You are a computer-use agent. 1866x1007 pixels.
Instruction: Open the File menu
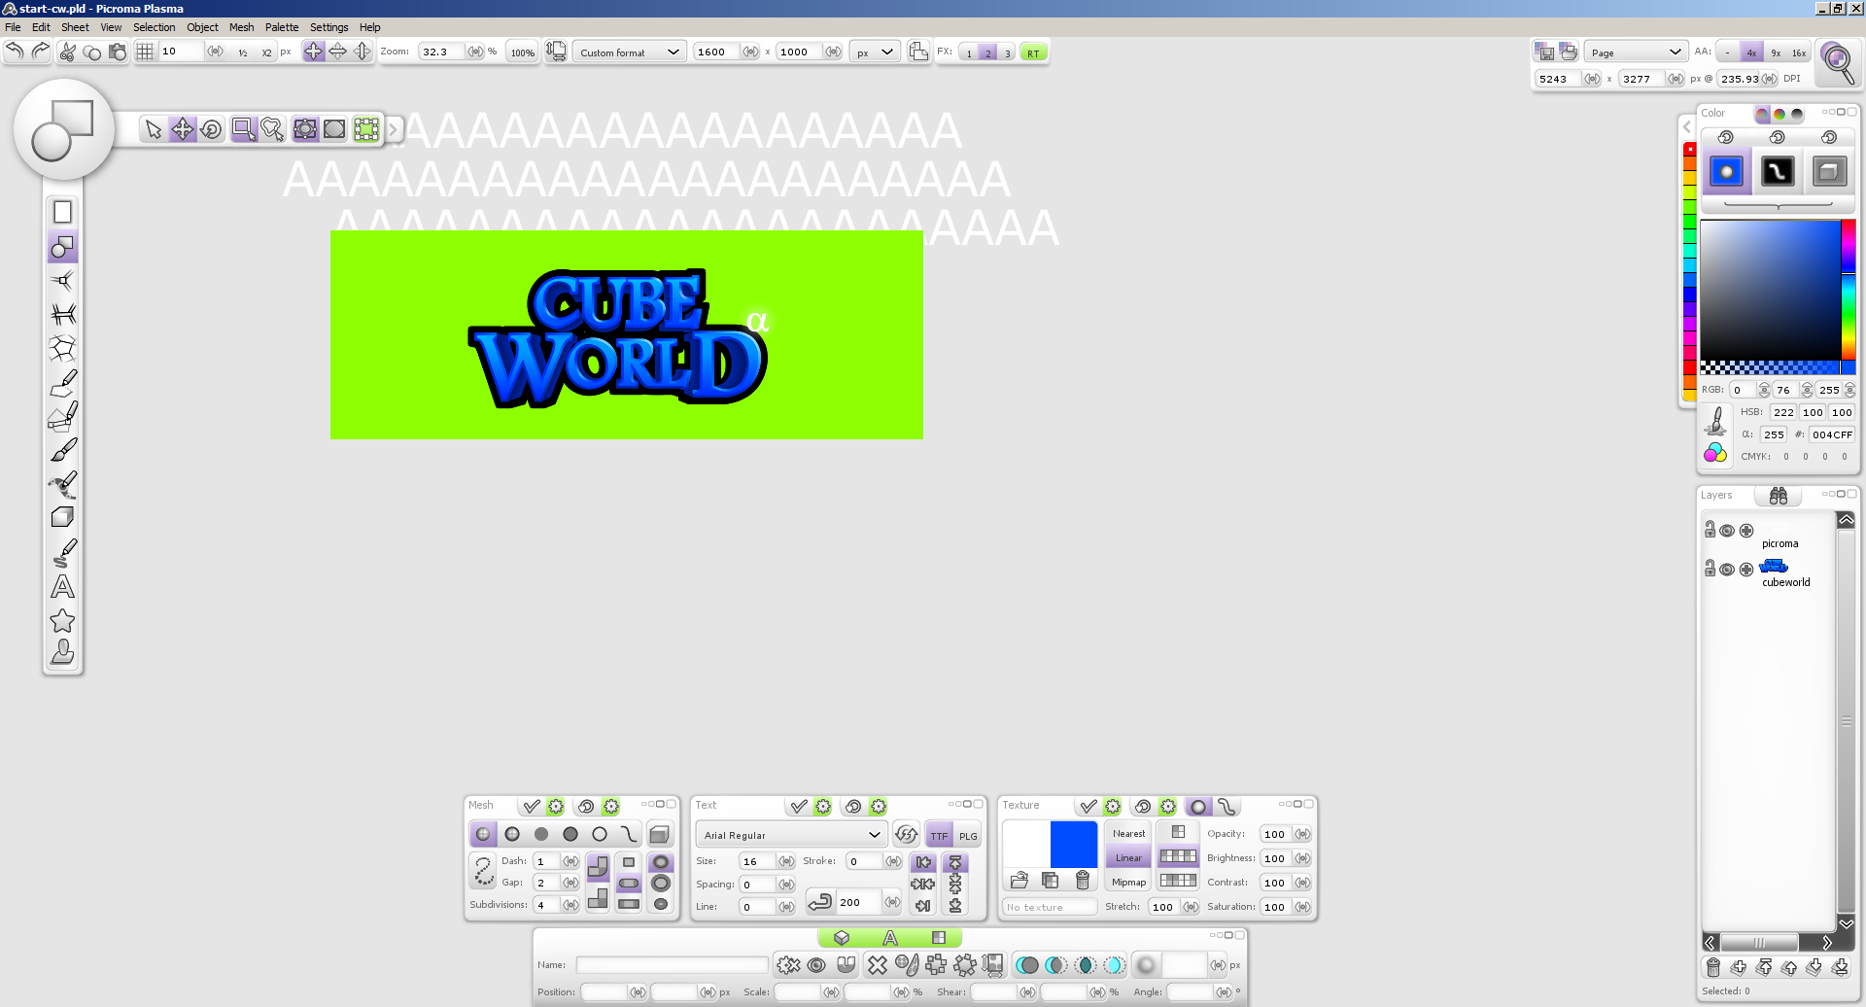[13, 27]
